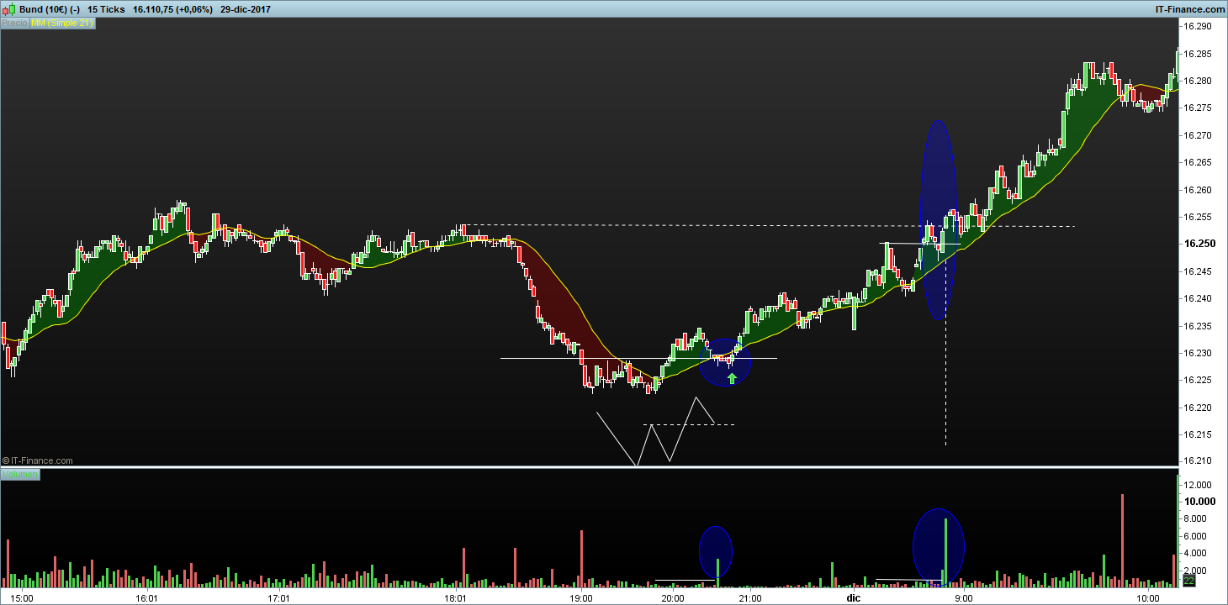Select the Precio label tab
This screenshot has width=1228, height=605.
[x=14, y=24]
